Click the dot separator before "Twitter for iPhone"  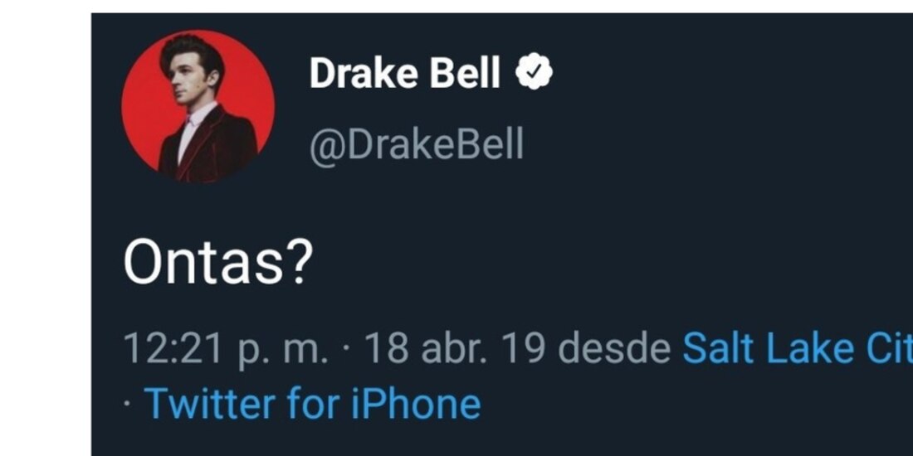point(127,406)
